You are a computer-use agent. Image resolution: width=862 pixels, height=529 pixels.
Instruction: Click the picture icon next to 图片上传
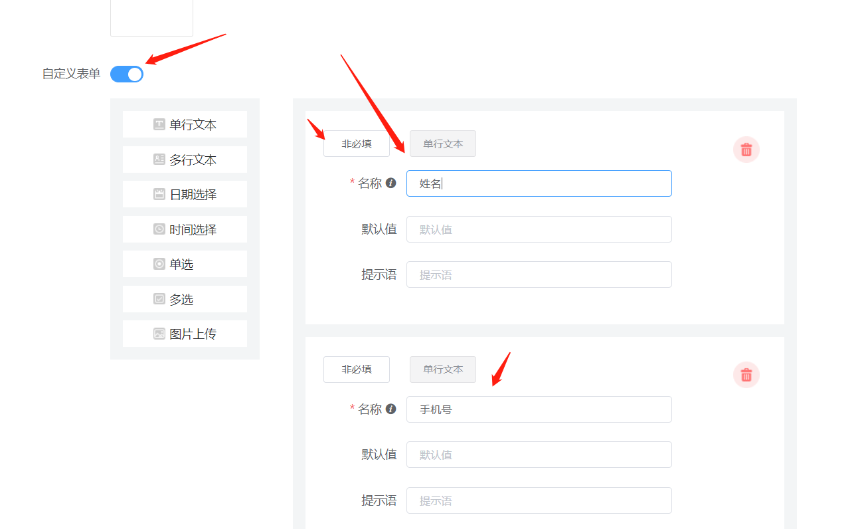pyautogui.click(x=159, y=334)
